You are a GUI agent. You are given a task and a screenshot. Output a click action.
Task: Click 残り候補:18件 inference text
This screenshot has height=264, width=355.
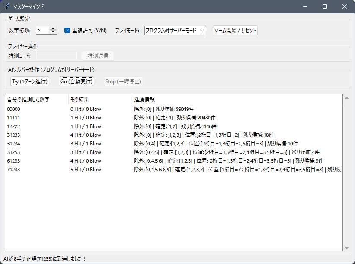258,135
